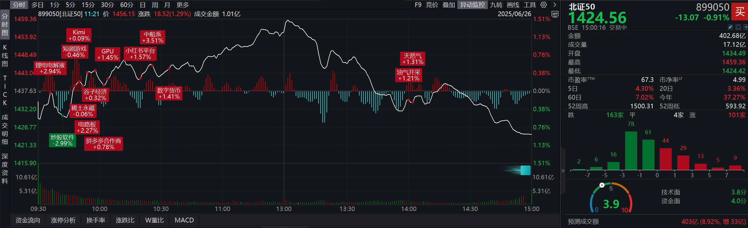
Task: Switch to 月 monthly chart
Action: [x=167, y=5]
